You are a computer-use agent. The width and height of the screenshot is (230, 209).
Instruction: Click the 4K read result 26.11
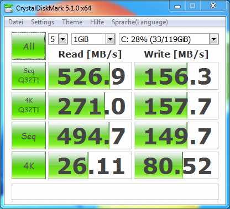90,165
